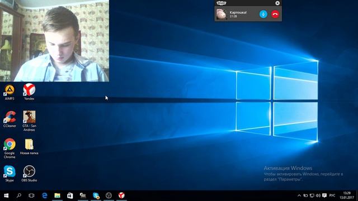Switch to Skype from the taskbar
Viewport: 358px width, 201px height.
96,195
